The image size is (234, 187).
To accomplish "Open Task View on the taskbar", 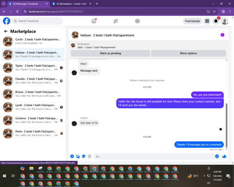I will [x=13, y=176].
